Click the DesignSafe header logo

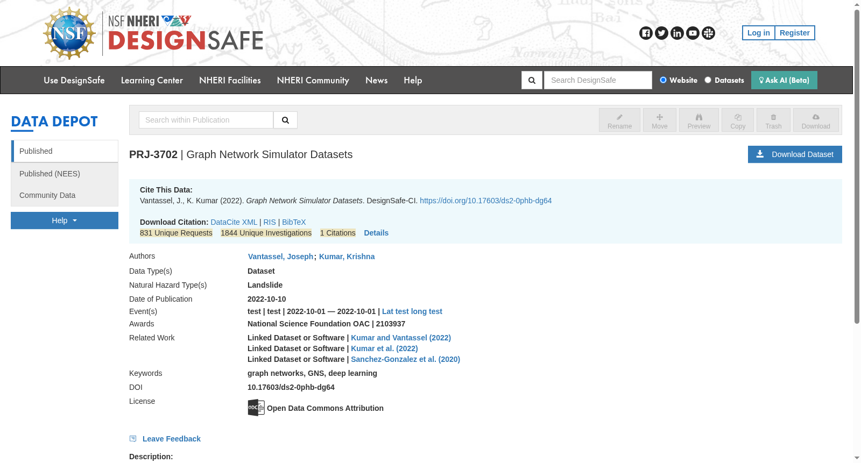(x=186, y=34)
